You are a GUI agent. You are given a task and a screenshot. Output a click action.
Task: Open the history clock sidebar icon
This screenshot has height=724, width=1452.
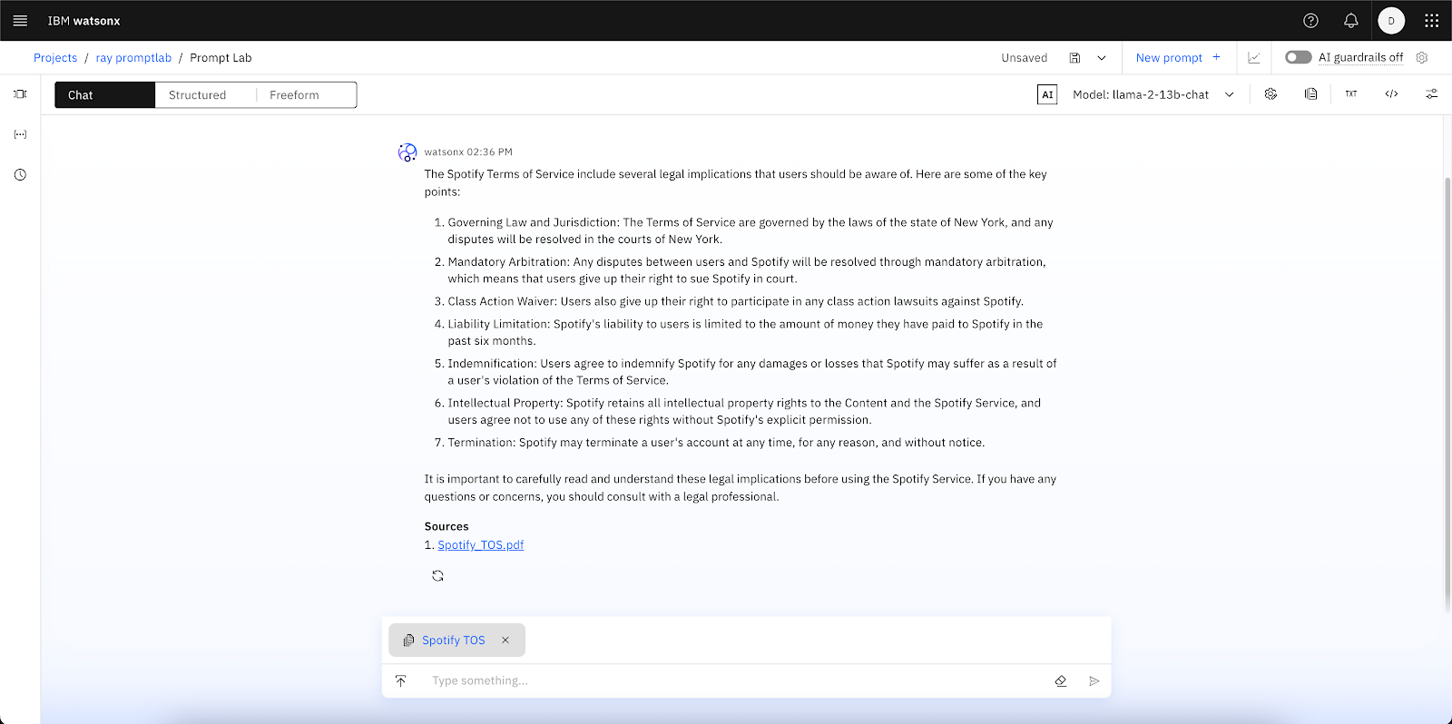tap(20, 174)
